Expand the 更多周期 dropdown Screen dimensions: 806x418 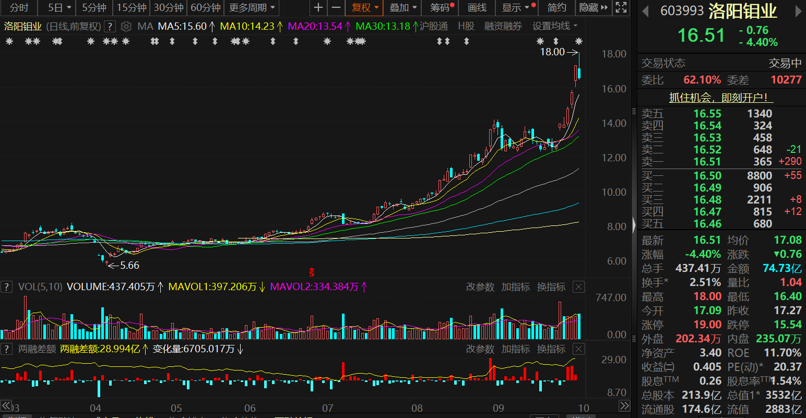coord(251,8)
